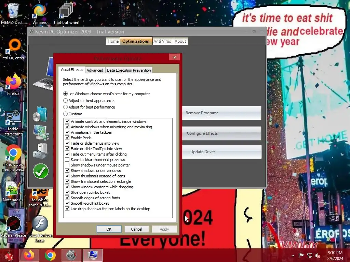Screen dimensions: 350x262
Task: Disable the 'Enable Peek' checkbox
Action: point(67,138)
